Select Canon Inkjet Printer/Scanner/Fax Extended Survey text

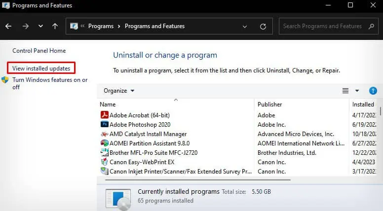point(181,172)
